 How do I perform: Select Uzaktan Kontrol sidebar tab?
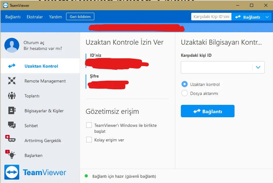pyautogui.click(x=40, y=66)
